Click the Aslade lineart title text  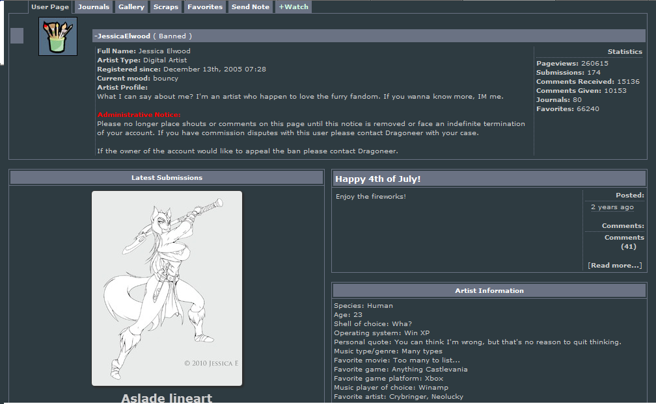(167, 398)
